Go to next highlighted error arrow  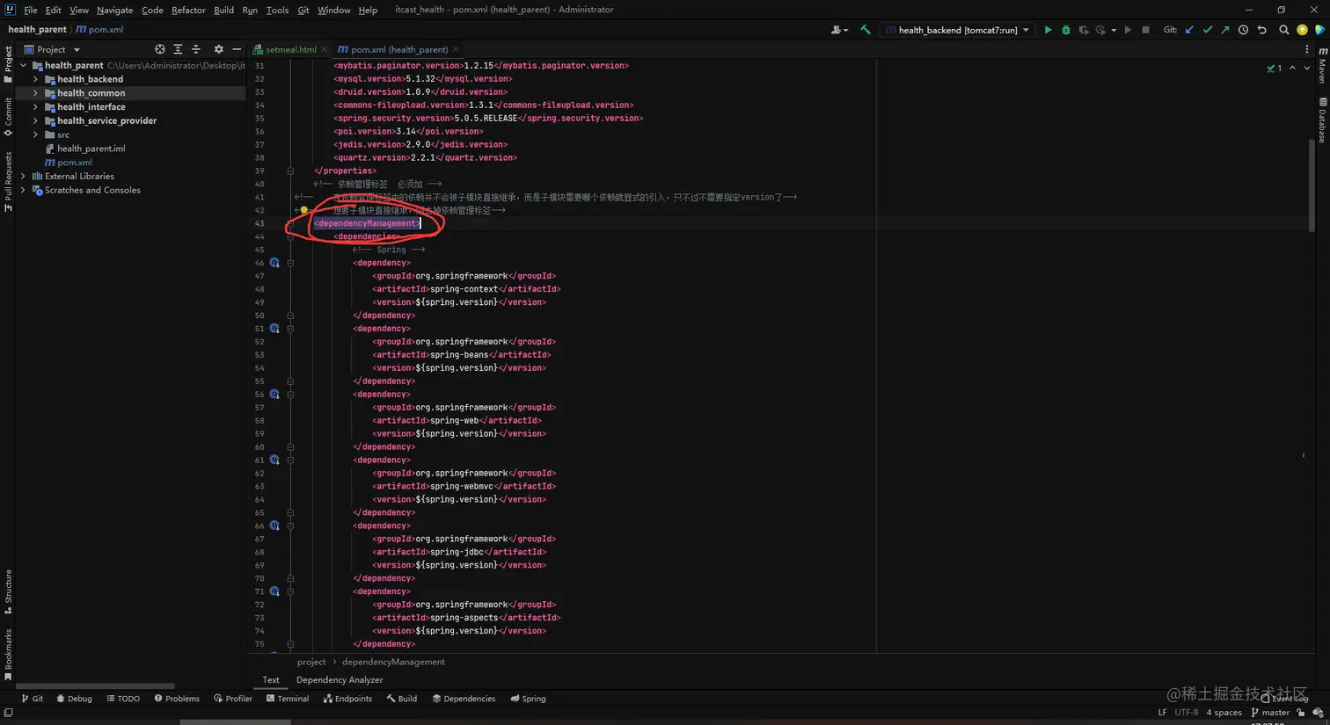point(1307,68)
